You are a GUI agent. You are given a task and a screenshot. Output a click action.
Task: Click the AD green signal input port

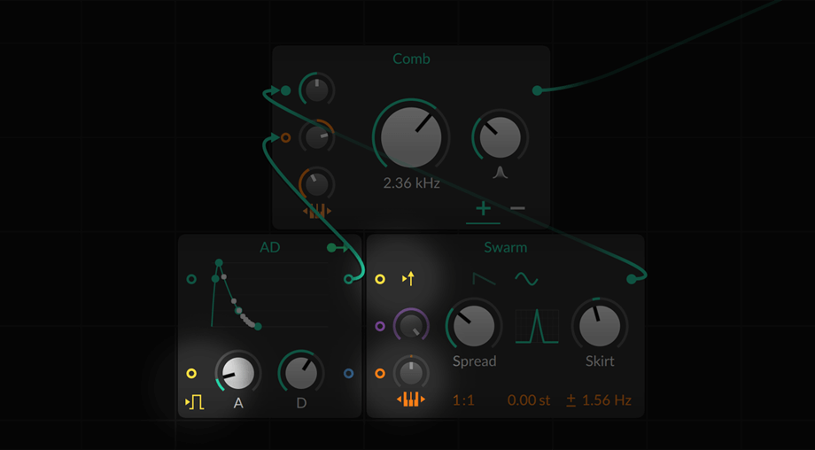[x=191, y=279]
